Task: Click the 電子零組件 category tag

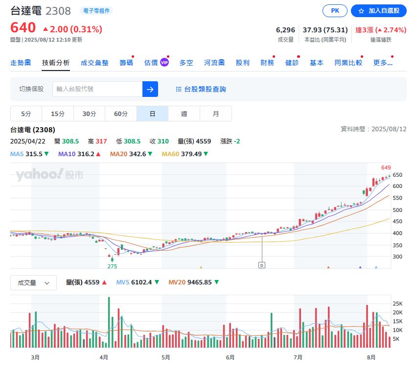Action: 96,11
